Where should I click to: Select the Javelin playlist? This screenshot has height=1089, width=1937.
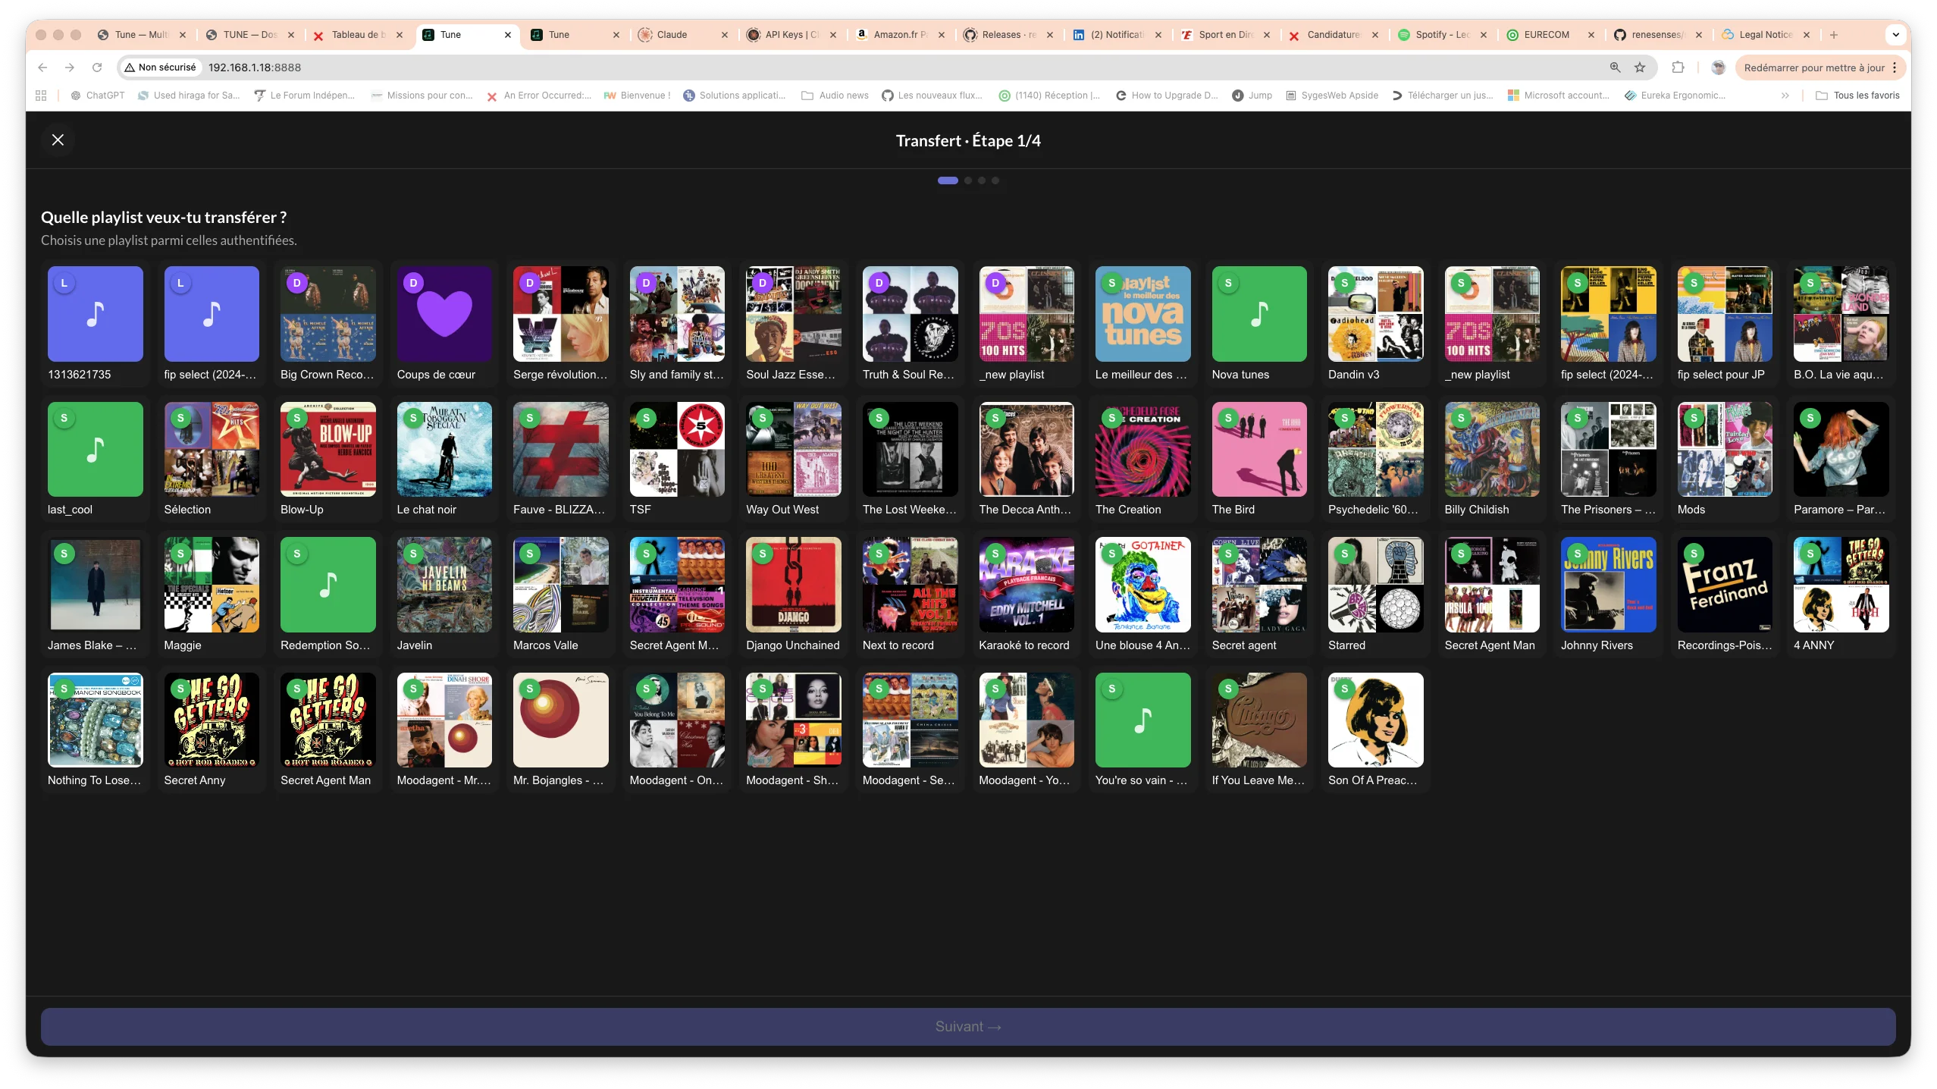coord(444,595)
